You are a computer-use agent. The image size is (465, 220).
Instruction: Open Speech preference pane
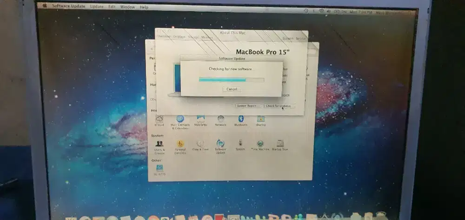[240, 146]
